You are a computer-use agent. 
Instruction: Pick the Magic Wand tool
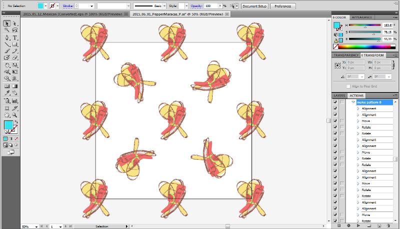tap(7, 30)
